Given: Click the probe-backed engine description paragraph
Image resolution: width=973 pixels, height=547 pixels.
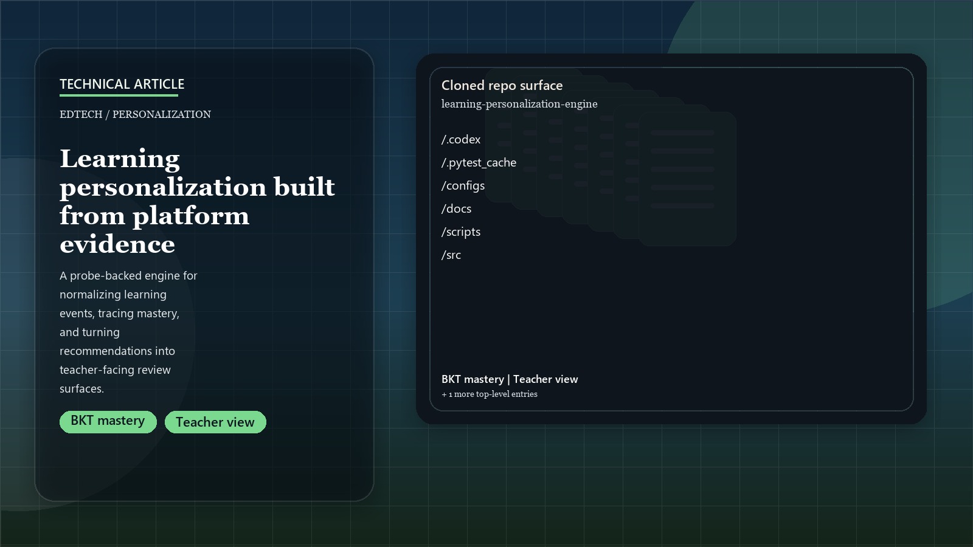Looking at the screenshot, I should [x=128, y=332].
